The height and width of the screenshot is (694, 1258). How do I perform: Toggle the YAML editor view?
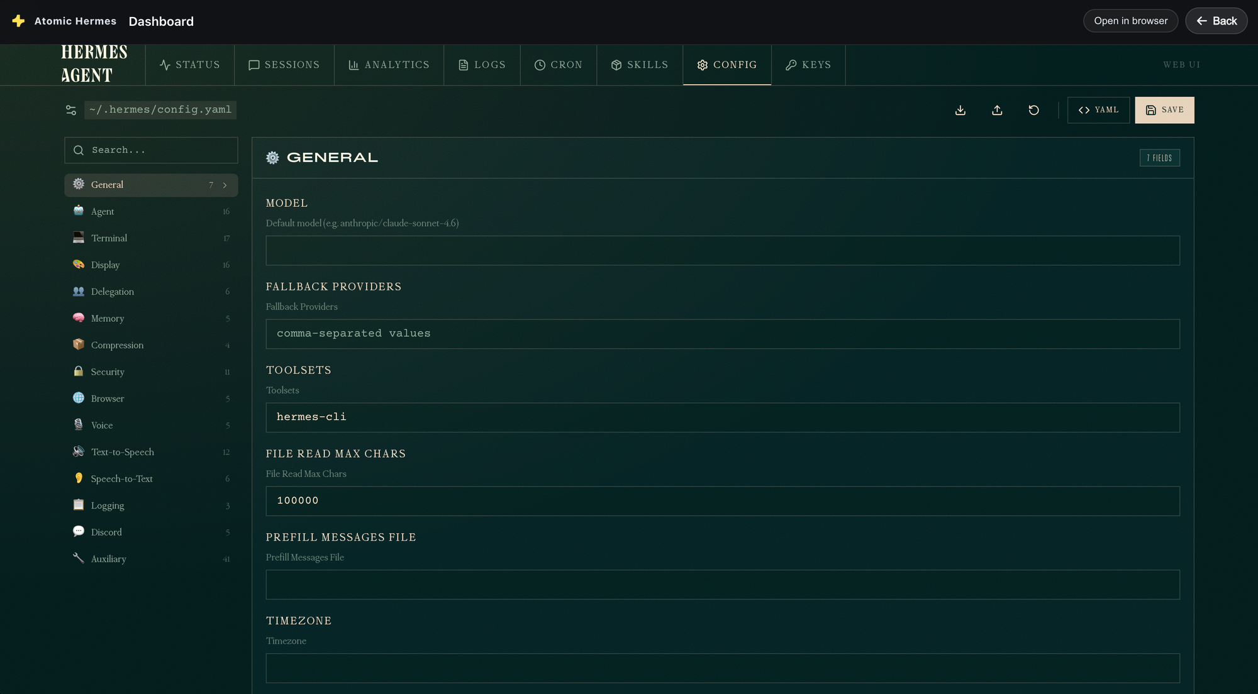point(1098,110)
